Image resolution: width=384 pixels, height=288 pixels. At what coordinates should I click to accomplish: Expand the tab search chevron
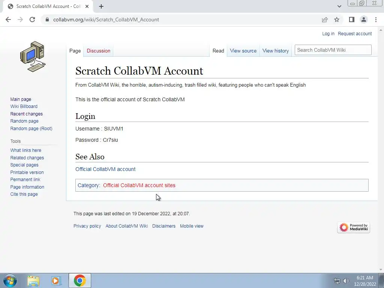(339, 6)
